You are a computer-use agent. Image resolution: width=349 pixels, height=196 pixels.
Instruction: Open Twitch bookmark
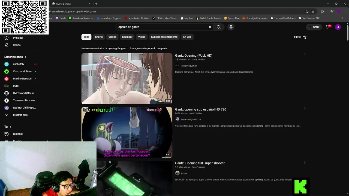click(61, 18)
